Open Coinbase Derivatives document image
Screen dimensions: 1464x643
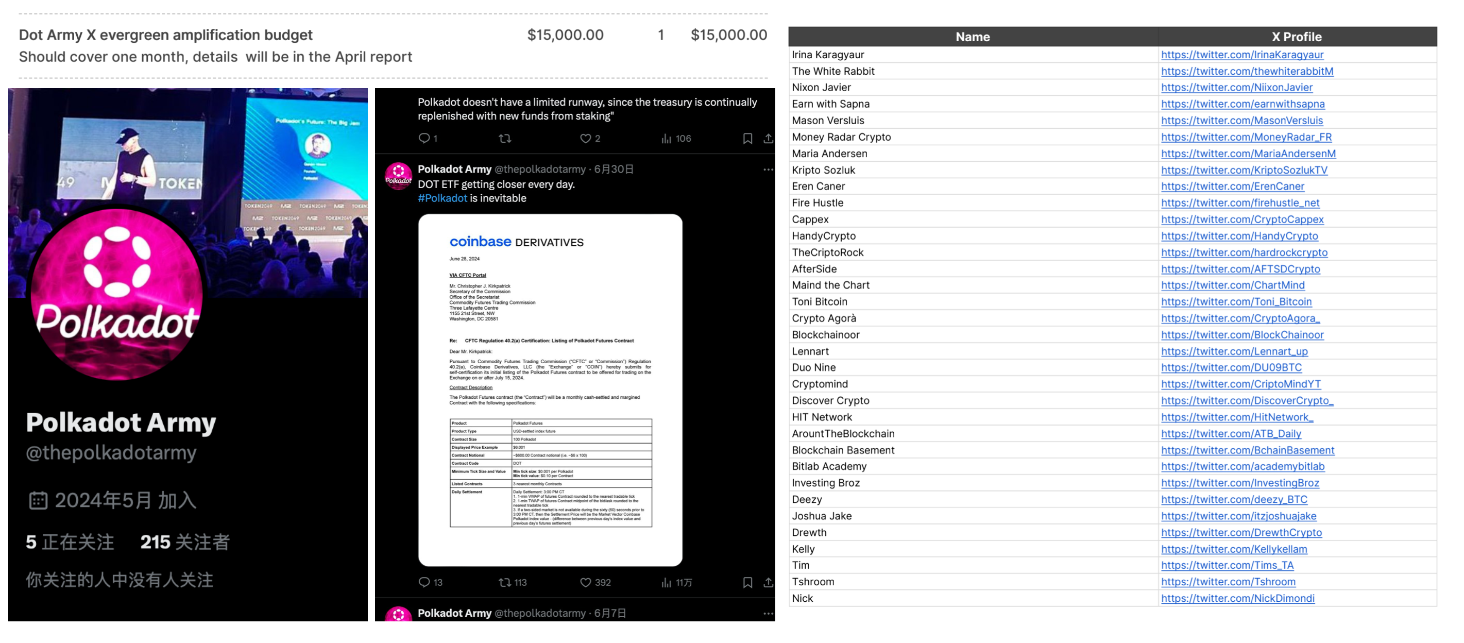click(x=550, y=390)
